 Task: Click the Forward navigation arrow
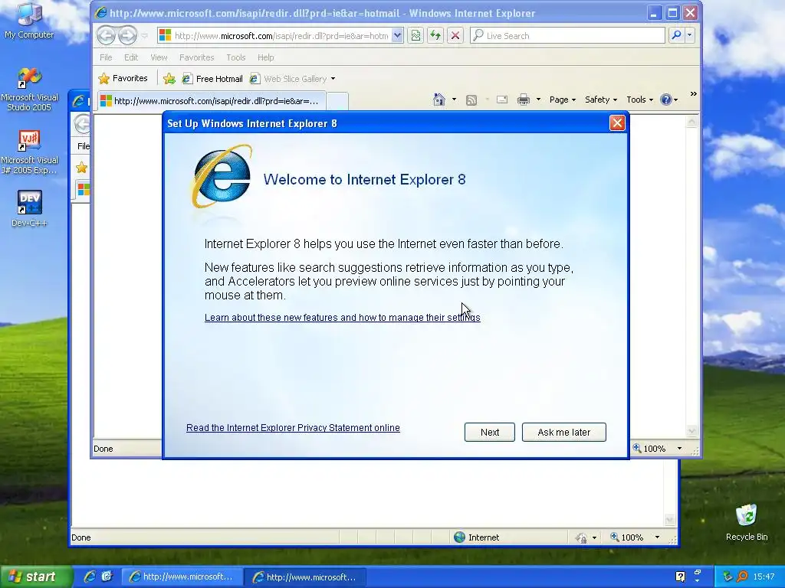pos(128,35)
